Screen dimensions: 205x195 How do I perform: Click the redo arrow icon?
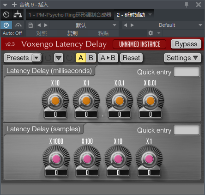tap(69, 58)
